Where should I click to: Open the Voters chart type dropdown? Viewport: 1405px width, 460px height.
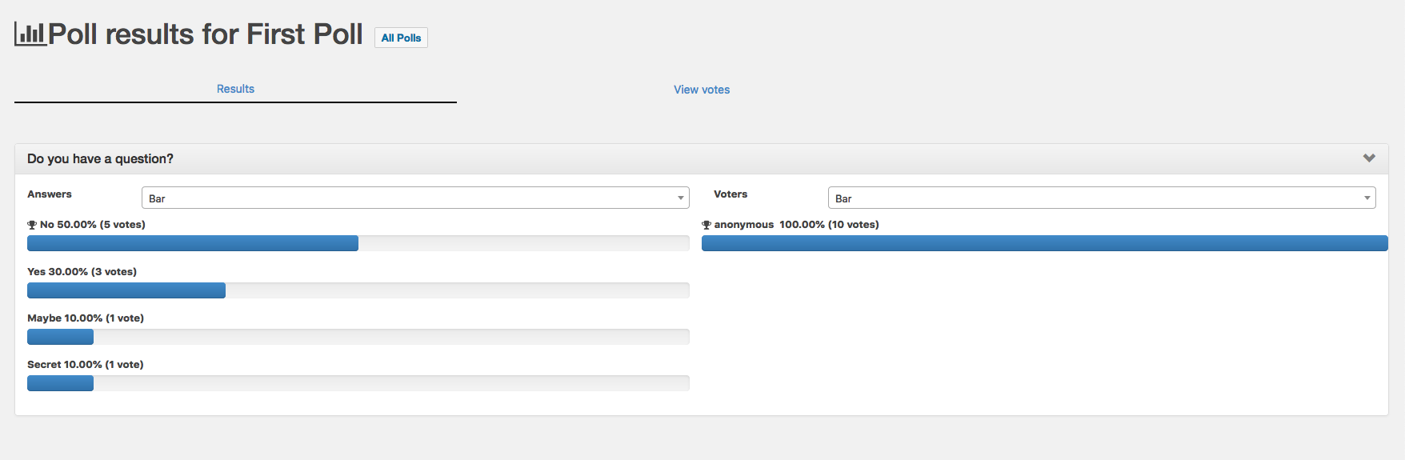pos(1101,198)
